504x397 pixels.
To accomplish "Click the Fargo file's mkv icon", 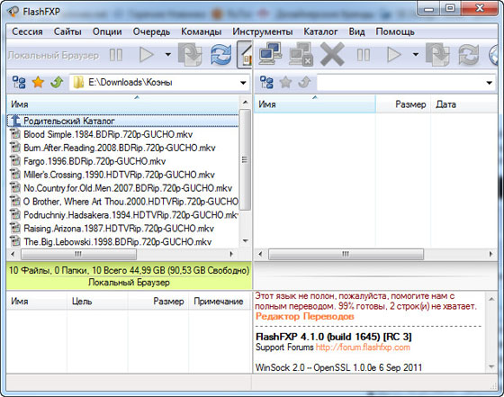I will 14,161.
